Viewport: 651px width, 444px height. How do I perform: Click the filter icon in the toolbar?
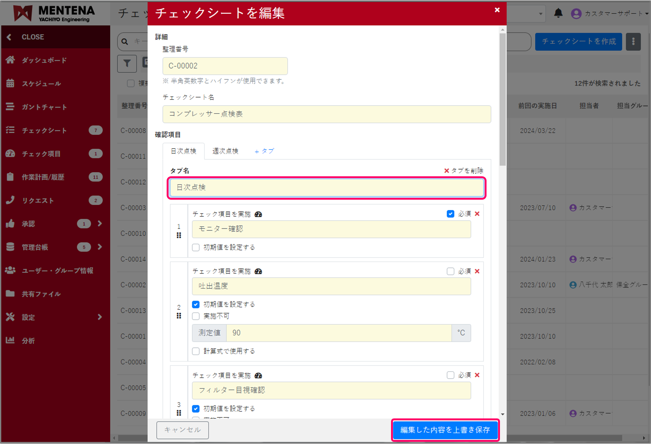(127, 63)
